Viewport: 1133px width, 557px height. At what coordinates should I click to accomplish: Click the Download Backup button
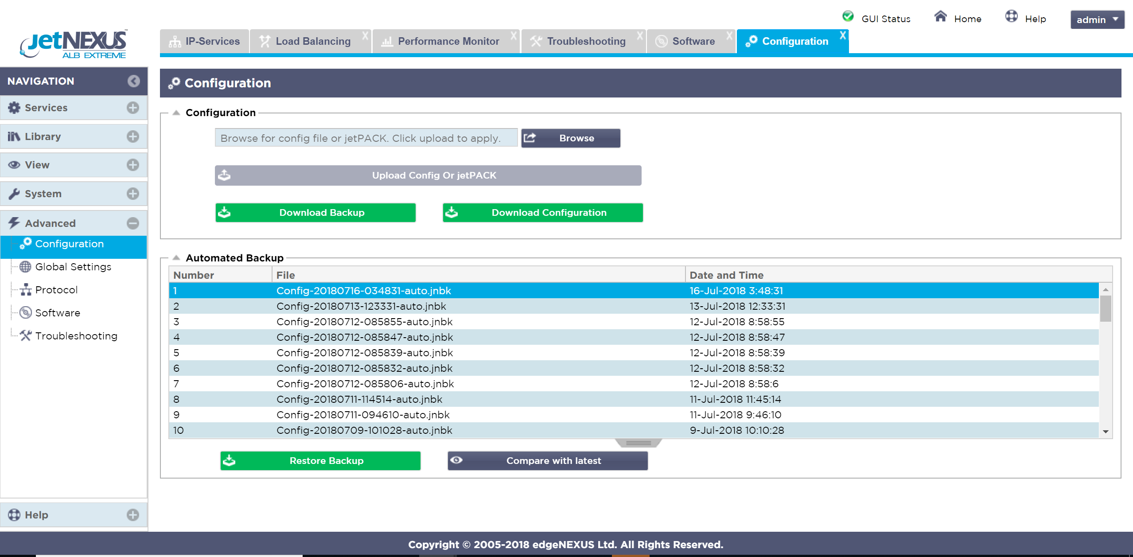(315, 213)
